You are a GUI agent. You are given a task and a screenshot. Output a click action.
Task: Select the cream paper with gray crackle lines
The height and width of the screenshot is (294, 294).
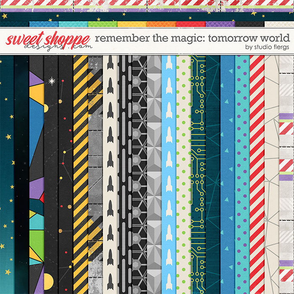[x=272, y=175]
